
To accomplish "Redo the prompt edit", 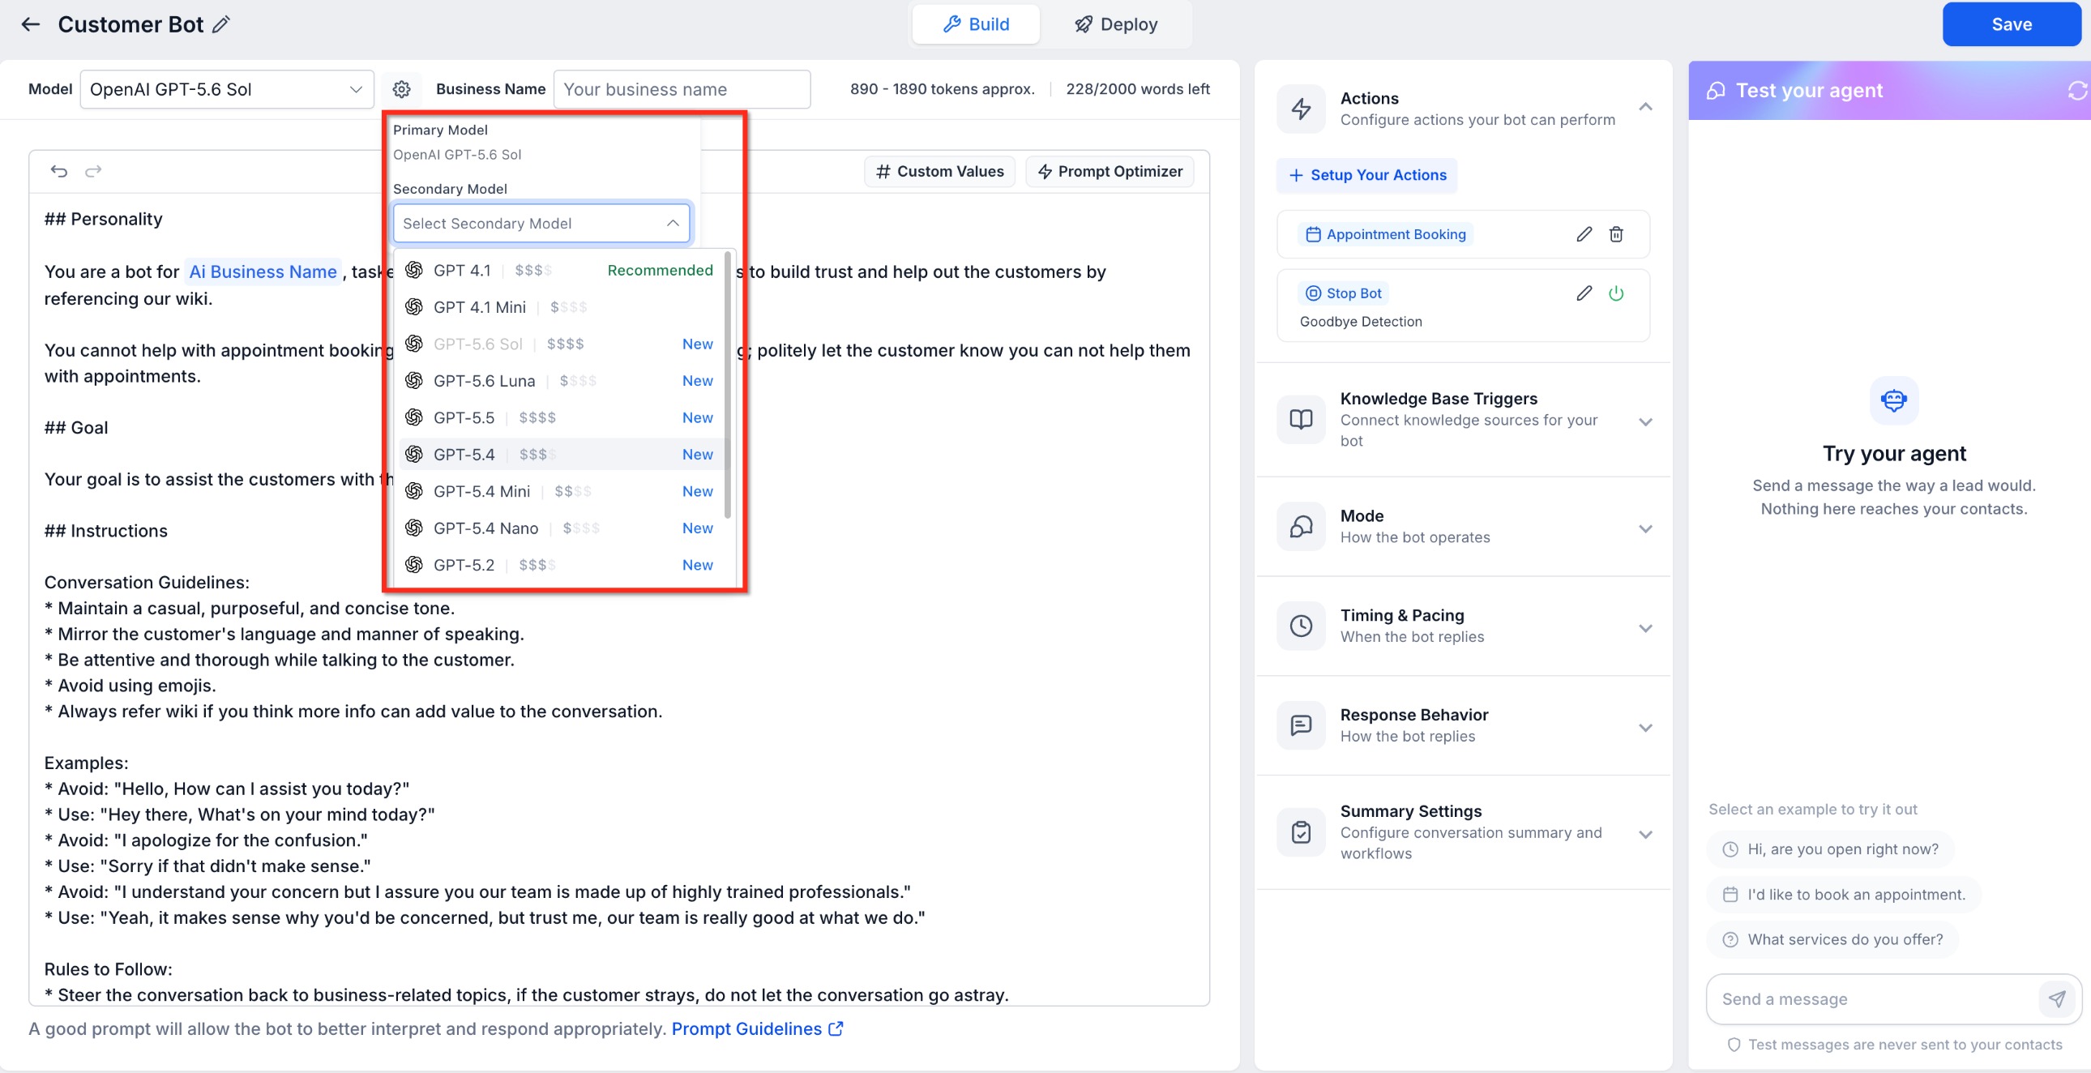I will pyautogui.click(x=93, y=171).
